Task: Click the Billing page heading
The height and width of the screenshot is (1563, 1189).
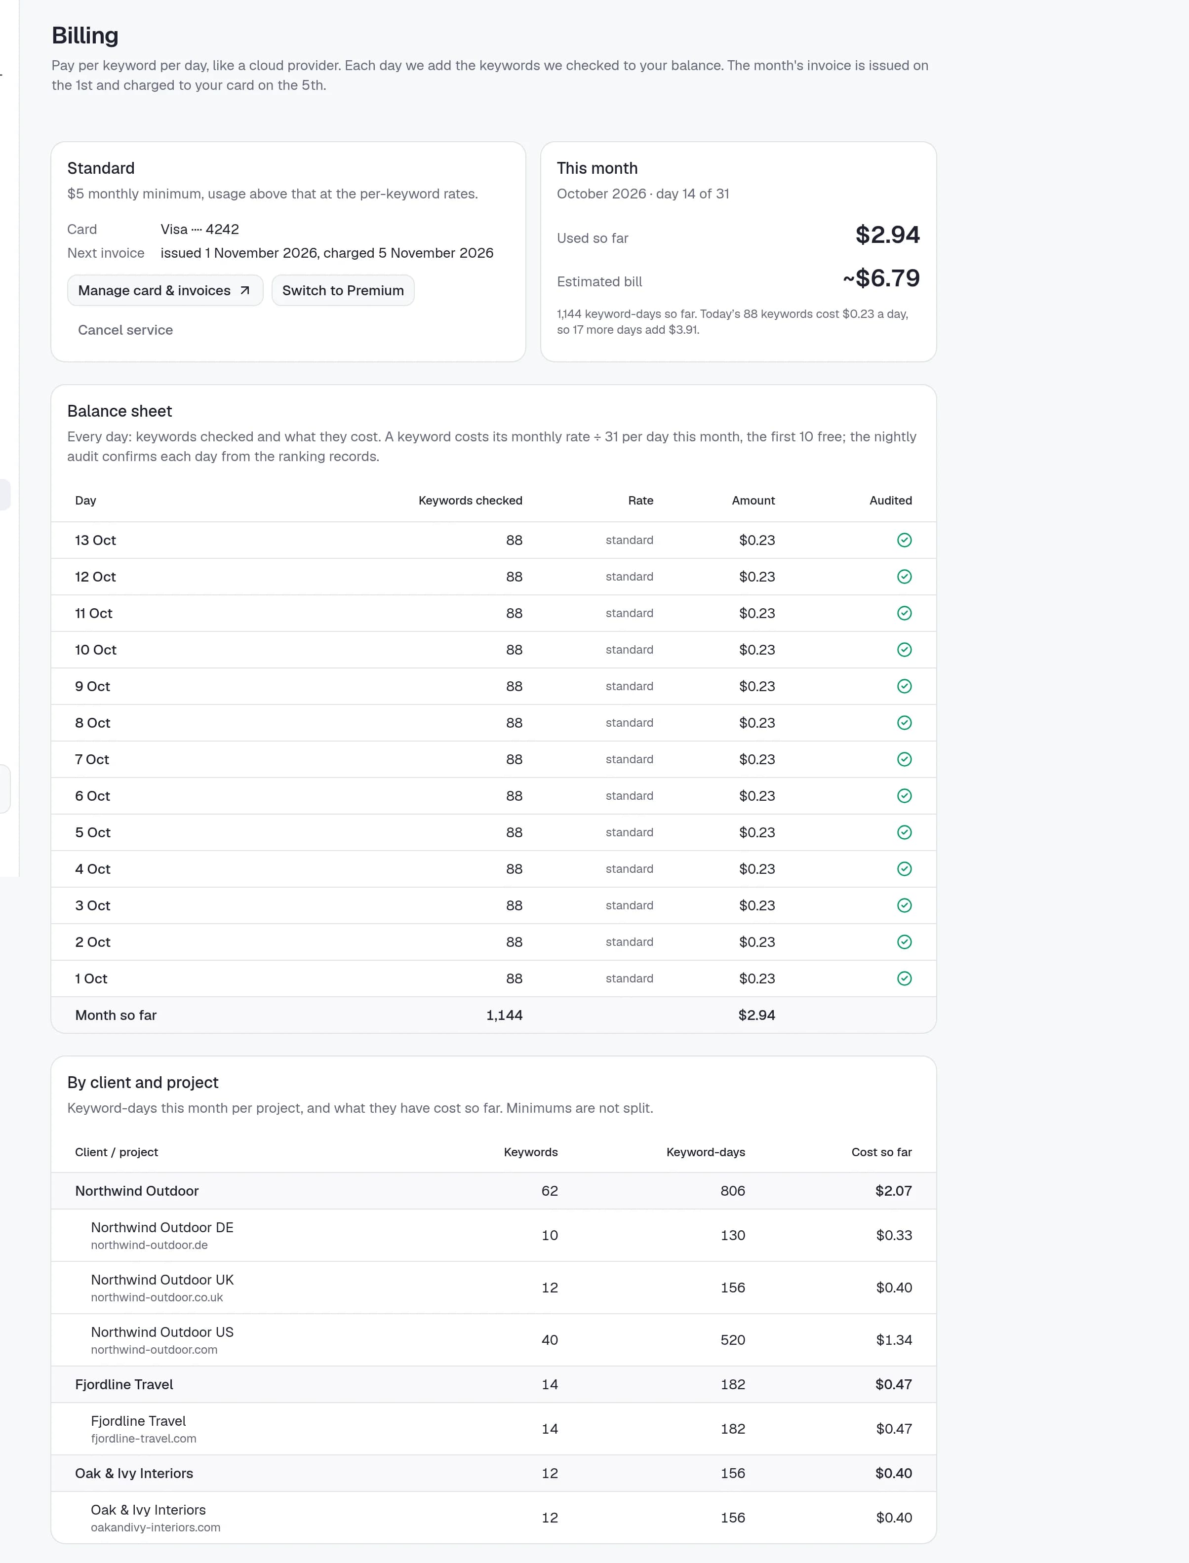Action: click(x=85, y=36)
